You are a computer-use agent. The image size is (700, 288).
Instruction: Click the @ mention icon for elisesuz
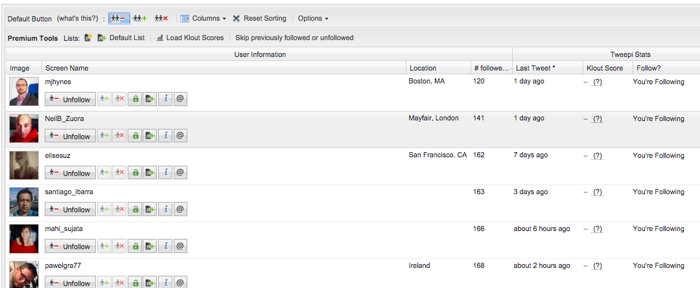(181, 173)
